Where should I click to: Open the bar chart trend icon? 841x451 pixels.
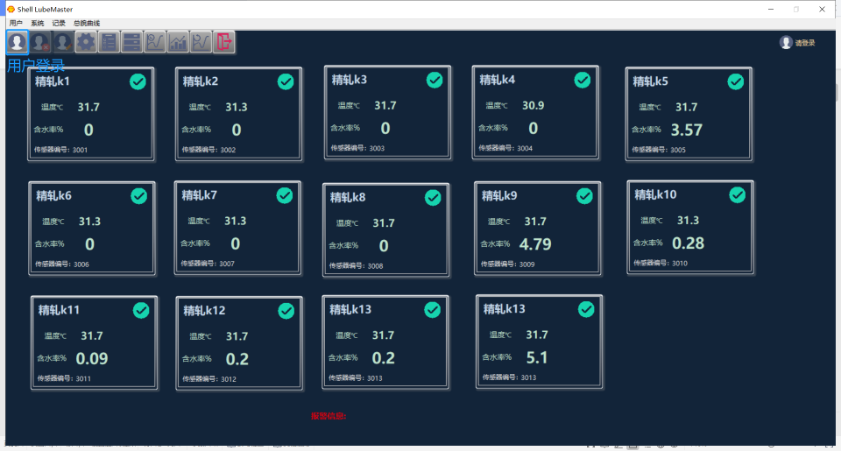point(178,41)
